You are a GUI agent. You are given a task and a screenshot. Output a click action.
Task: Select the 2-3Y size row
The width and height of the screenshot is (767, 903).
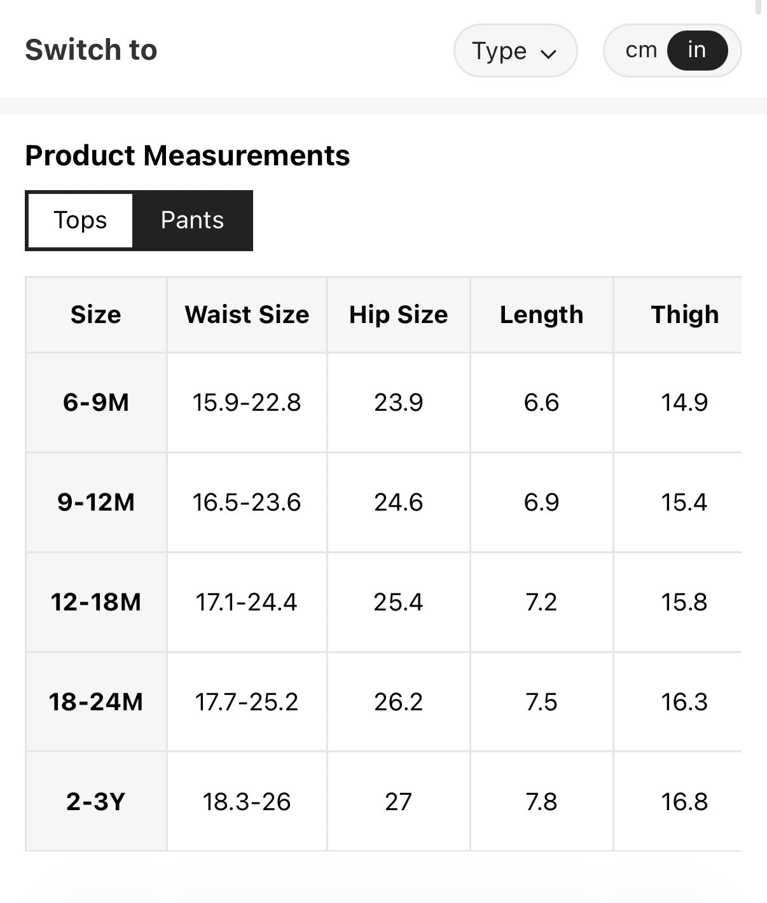click(x=96, y=803)
